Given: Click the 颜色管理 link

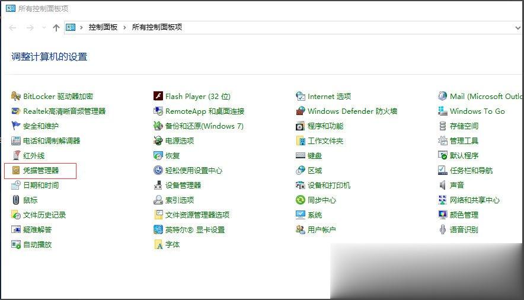Looking at the screenshot, I should pos(464,215).
